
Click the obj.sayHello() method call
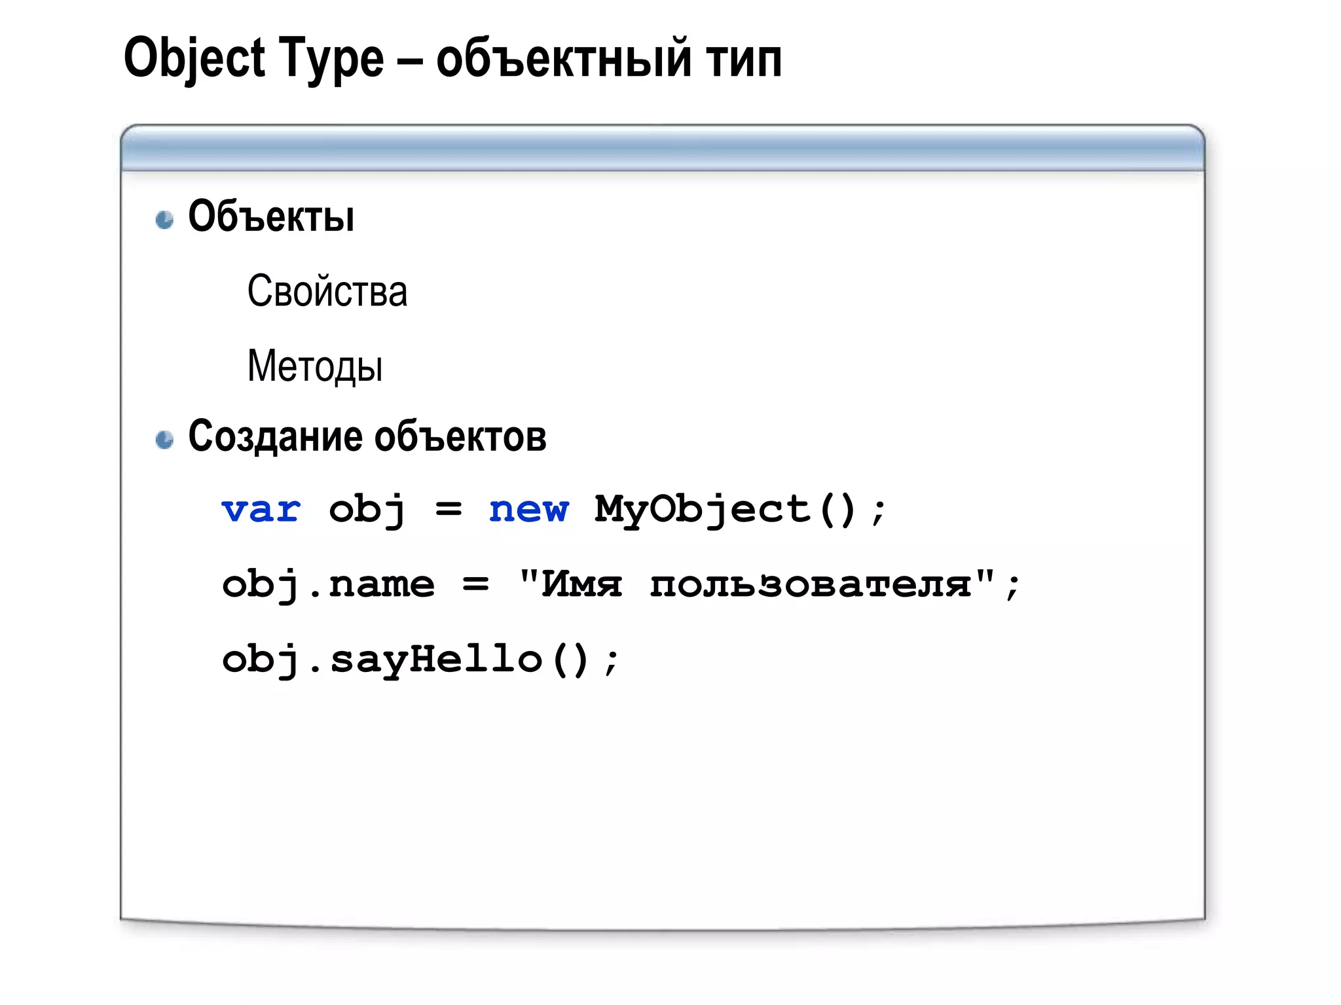[406, 660]
